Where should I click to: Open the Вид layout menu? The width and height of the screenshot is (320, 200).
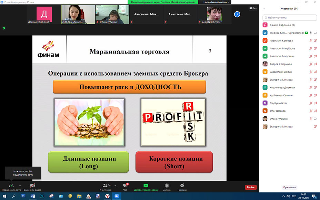(x=253, y=8)
